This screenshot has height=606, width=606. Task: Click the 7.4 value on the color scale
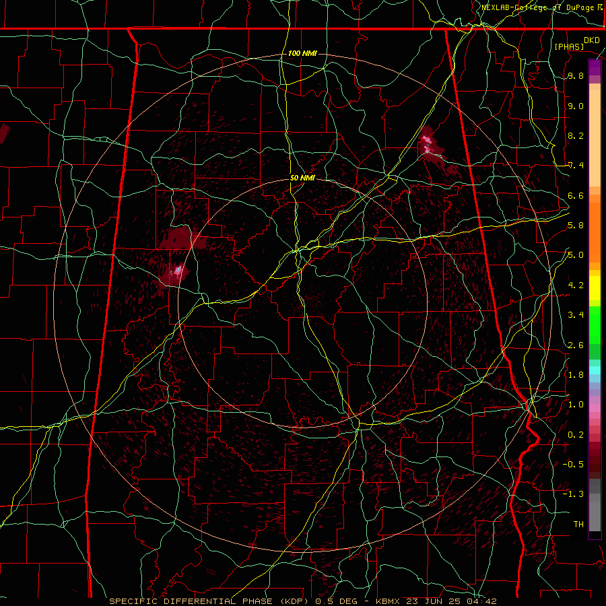[576, 166]
